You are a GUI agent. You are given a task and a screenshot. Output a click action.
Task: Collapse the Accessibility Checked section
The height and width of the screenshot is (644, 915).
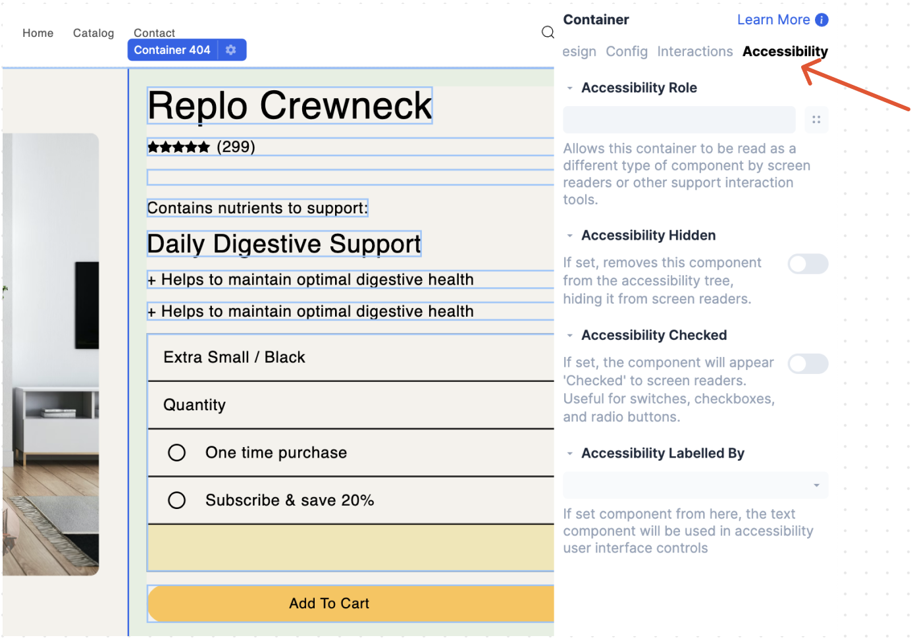[x=570, y=336]
